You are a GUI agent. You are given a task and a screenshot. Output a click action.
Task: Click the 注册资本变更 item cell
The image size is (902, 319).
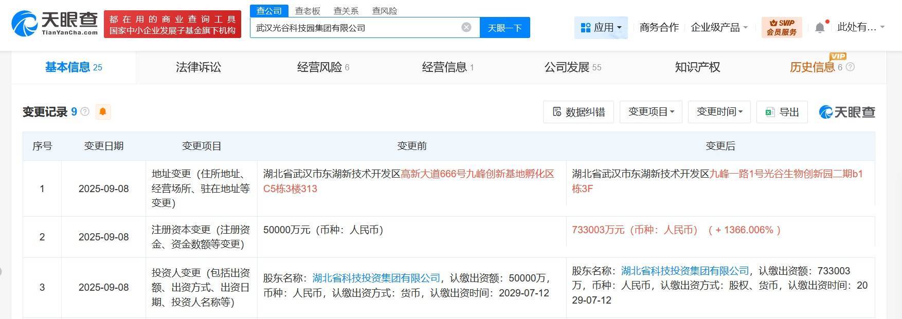click(202, 237)
